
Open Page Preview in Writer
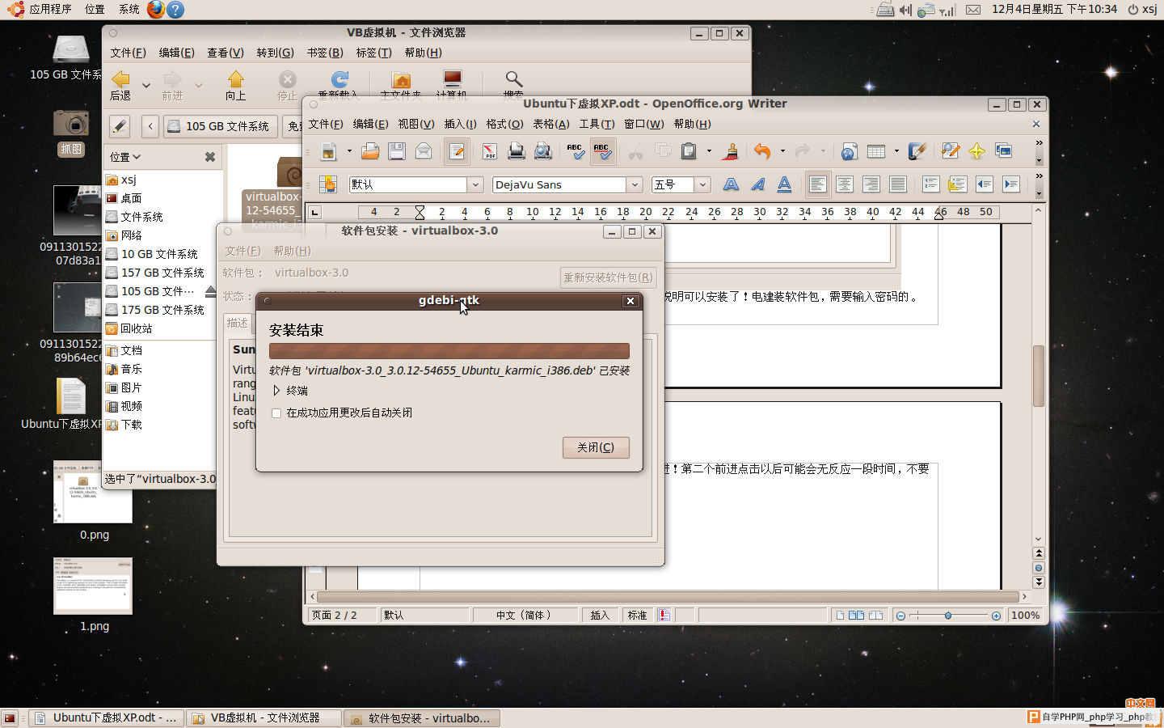(543, 151)
